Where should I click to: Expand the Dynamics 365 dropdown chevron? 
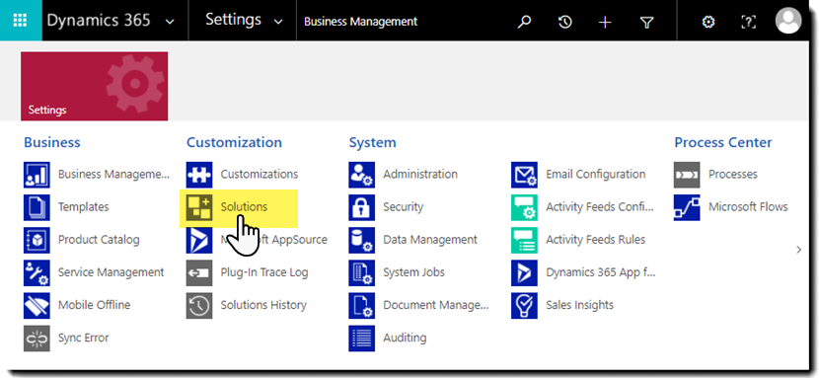(170, 22)
